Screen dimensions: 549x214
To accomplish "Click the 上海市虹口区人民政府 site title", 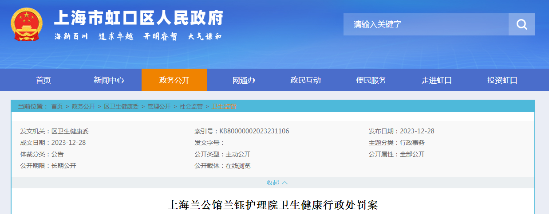I will pos(138,19).
